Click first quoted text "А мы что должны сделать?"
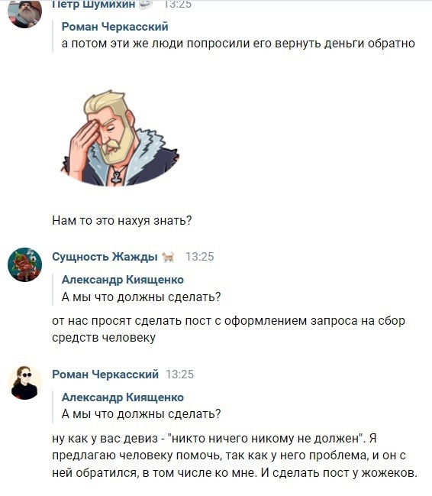Screen dimensions: 432x496 (141, 297)
